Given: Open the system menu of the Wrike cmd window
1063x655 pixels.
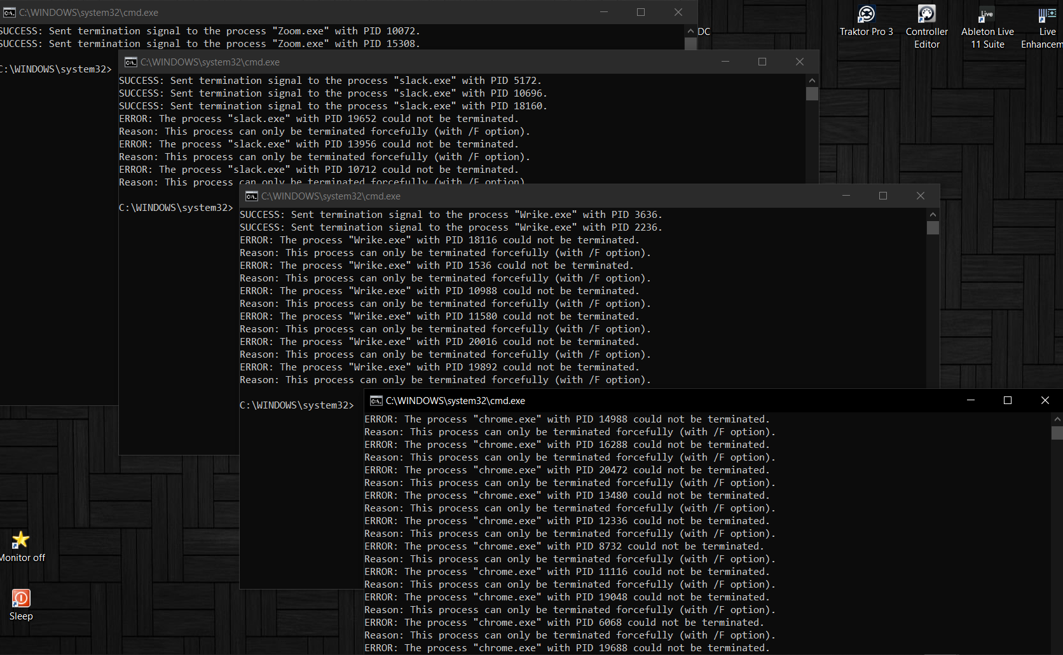Looking at the screenshot, I should point(251,196).
